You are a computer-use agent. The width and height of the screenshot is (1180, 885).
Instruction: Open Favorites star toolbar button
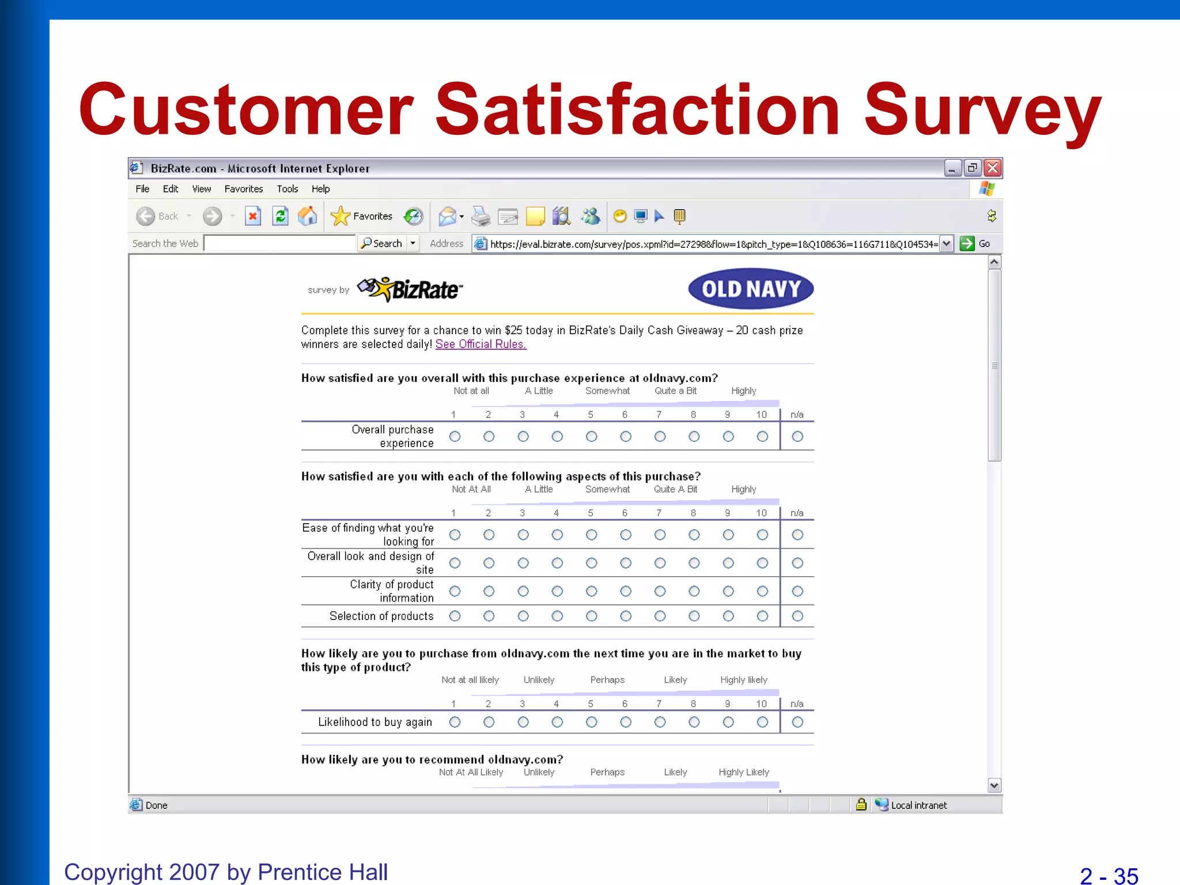(362, 216)
